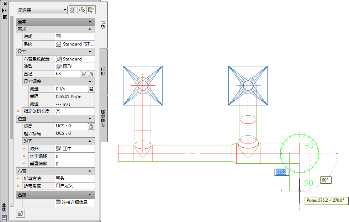Toggle the diameter lock icon
This screenshot has height=222, width=349.
coord(91,74)
